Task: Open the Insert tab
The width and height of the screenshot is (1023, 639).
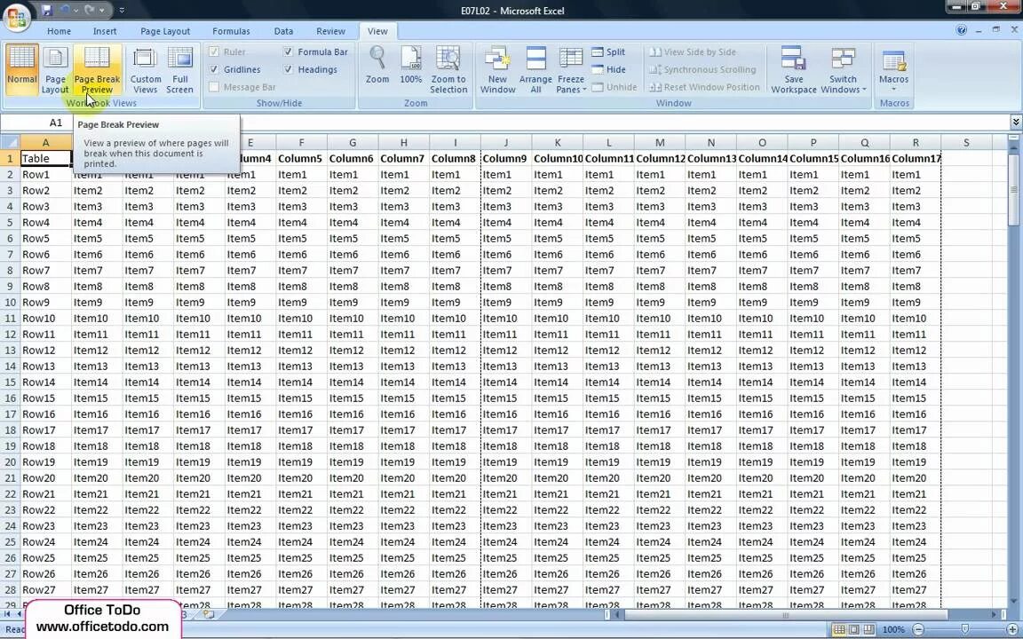Action: click(x=105, y=31)
